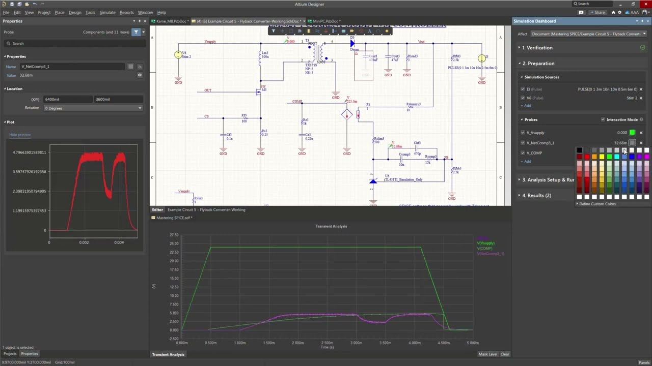Delete the I3 pulse simulation source
This screenshot has width=652, height=366.
coord(641,89)
